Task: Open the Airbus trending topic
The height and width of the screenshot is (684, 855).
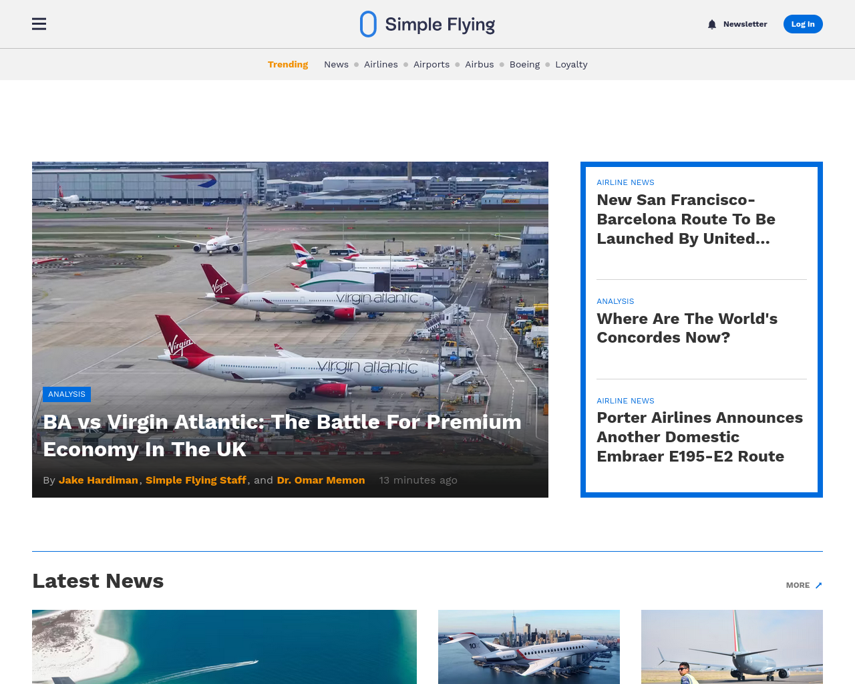Action: tap(480, 64)
